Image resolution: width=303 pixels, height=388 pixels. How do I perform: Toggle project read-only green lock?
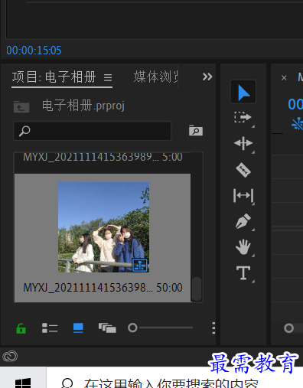tap(21, 328)
